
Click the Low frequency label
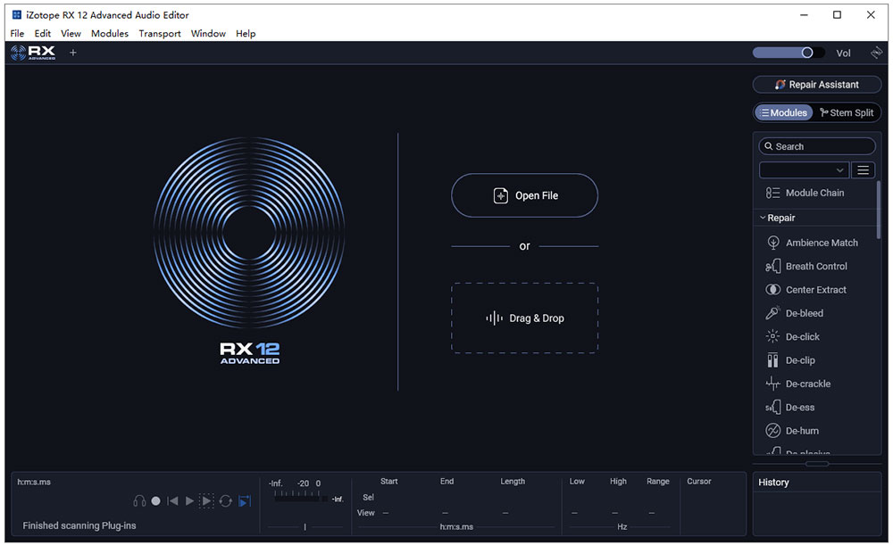pyautogui.click(x=577, y=482)
